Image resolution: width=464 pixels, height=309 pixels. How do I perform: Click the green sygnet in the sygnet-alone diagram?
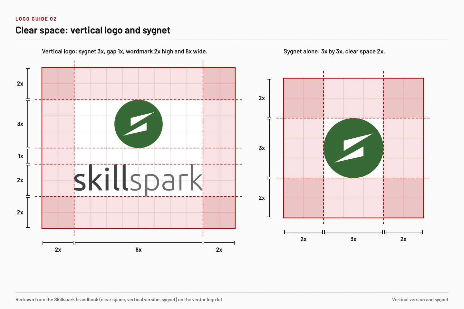(353, 148)
